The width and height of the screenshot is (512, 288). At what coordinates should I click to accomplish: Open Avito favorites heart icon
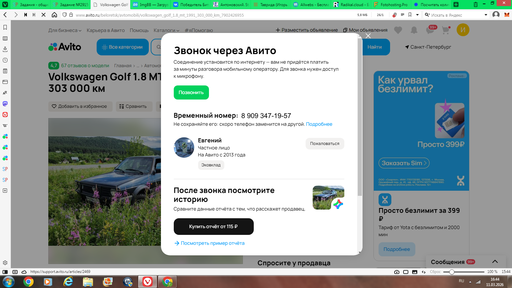(x=398, y=30)
